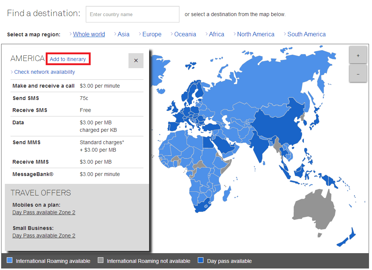Close the America info panel
372x270 pixels.
[x=136, y=60]
